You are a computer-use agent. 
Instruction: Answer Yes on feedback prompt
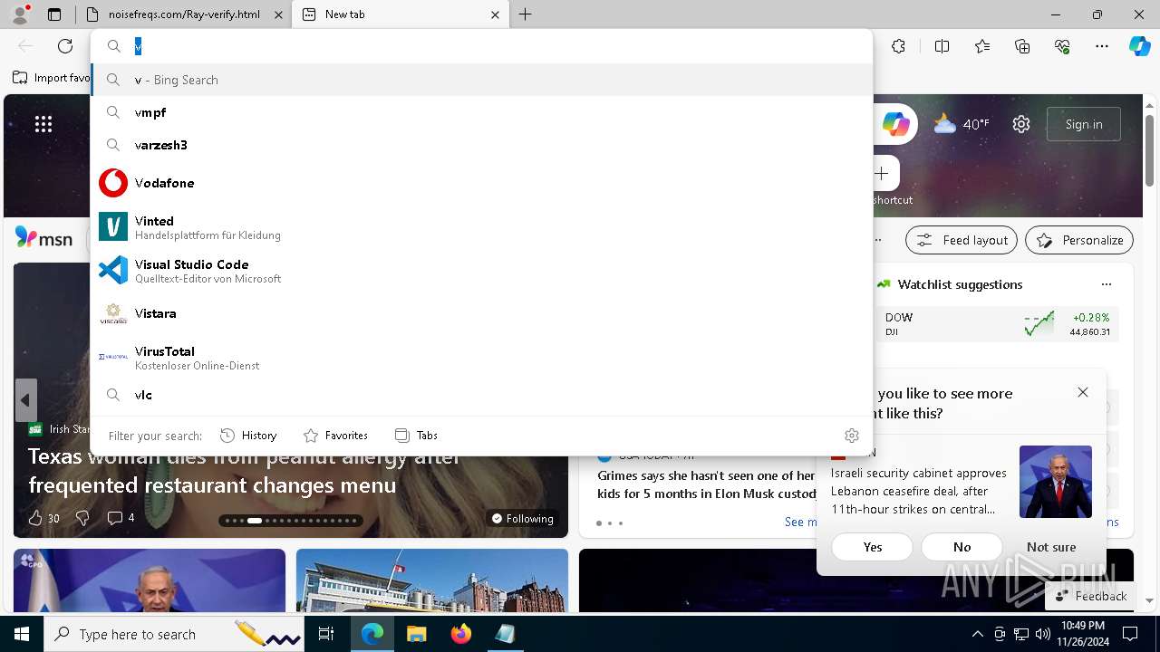point(873,547)
